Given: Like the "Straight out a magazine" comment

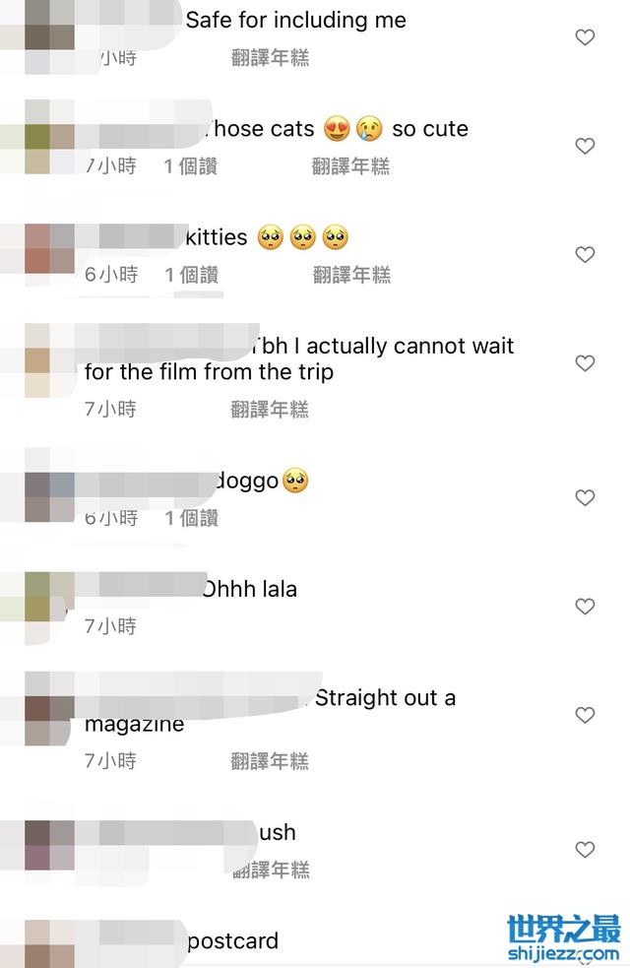Looking at the screenshot, I should click(585, 716).
